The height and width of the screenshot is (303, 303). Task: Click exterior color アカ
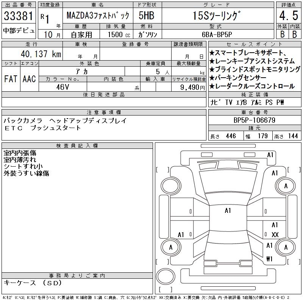tap(82, 72)
